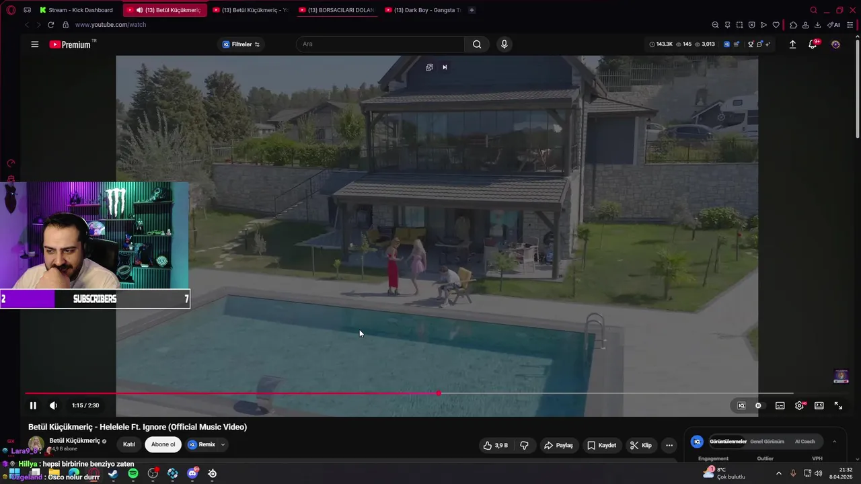Open browser extensions puzzle icon
861x484 pixels.
[x=793, y=25]
